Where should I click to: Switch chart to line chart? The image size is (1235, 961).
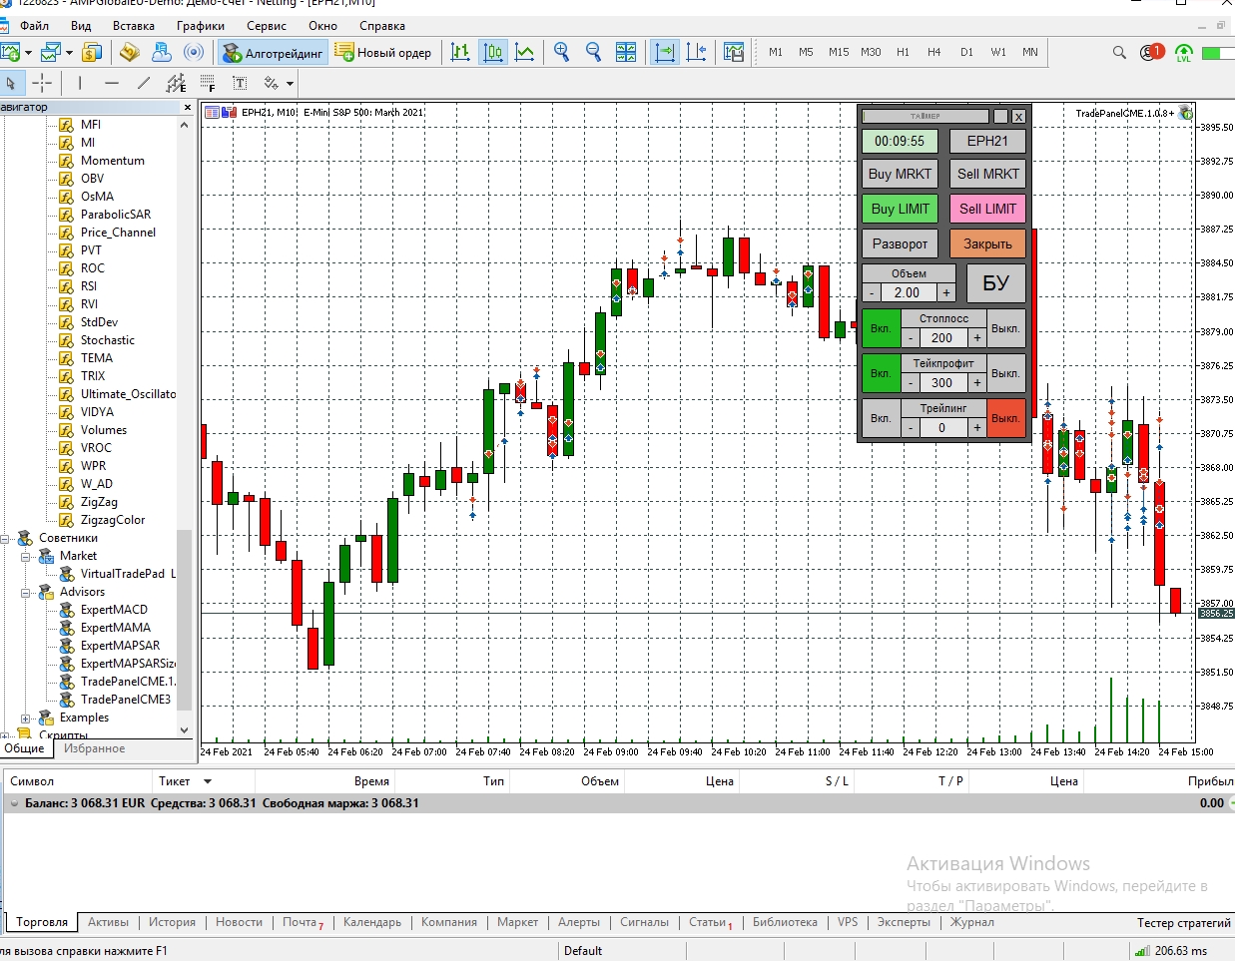click(524, 52)
